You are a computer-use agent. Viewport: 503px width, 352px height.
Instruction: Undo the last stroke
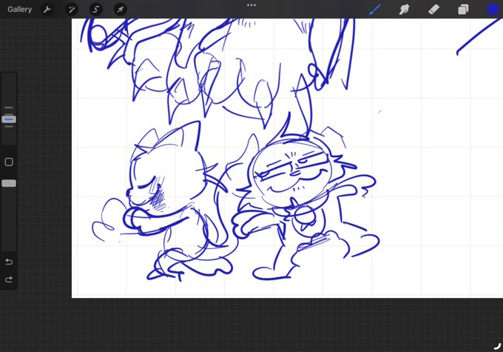9,262
